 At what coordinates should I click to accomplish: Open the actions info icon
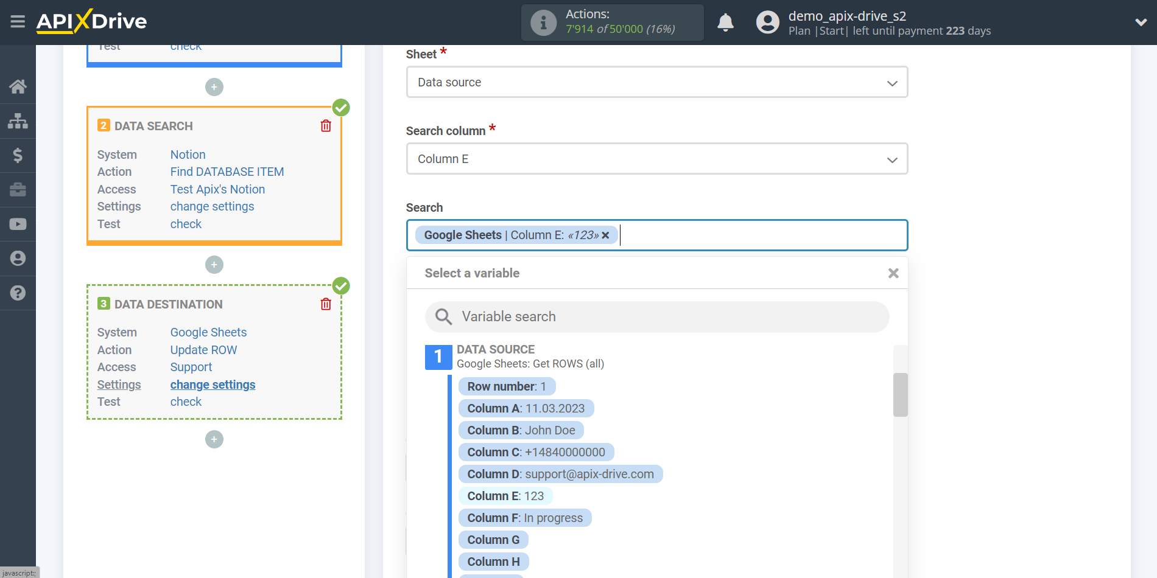pyautogui.click(x=543, y=23)
